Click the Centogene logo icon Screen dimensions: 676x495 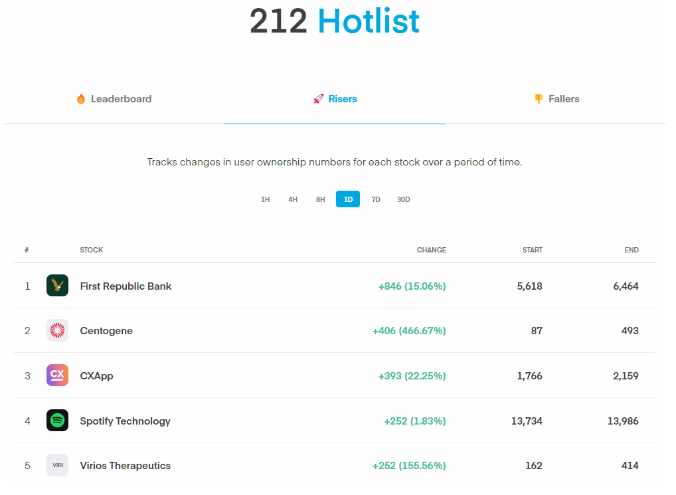coord(57,330)
